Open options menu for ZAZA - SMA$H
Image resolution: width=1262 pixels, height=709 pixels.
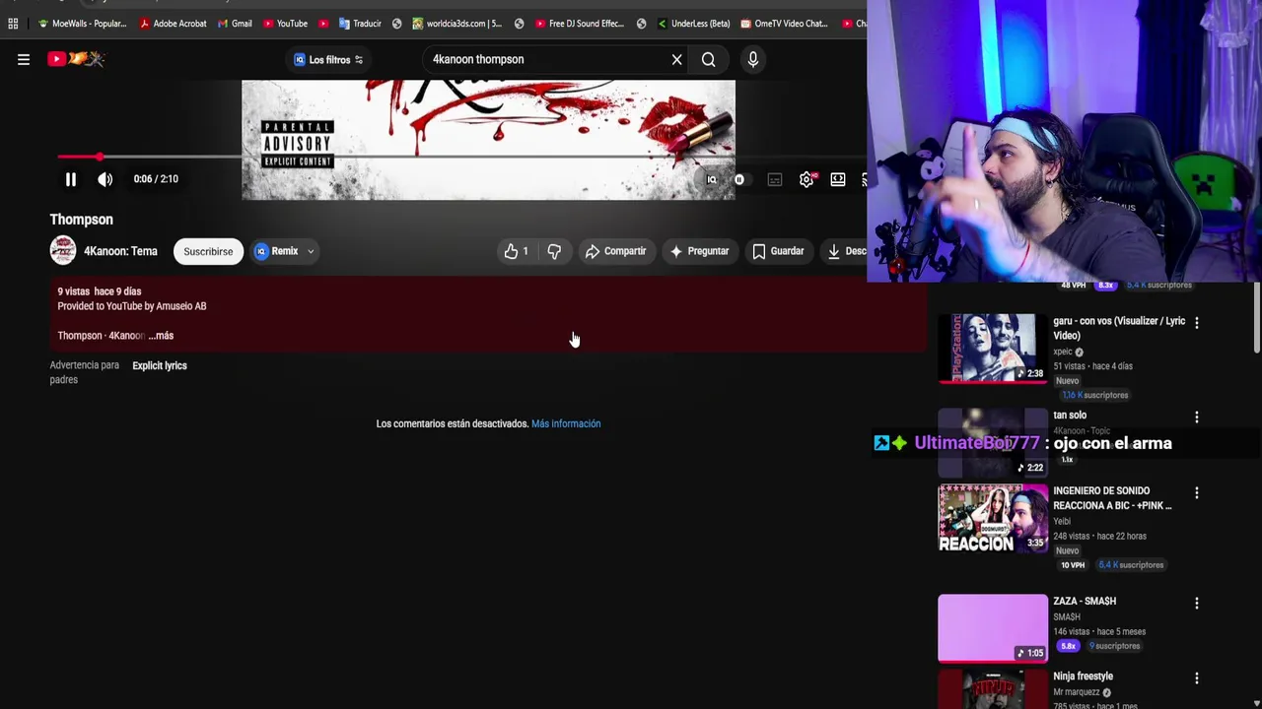coord(1196,603)
